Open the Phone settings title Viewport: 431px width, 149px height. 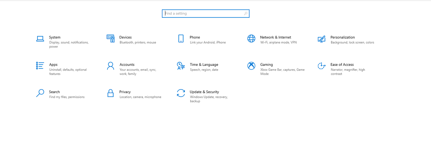tap(195, 37)
